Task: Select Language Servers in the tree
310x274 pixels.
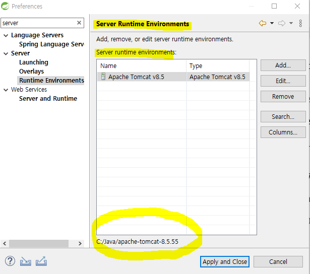Action: pyautogui.click(x=37, y=35)
